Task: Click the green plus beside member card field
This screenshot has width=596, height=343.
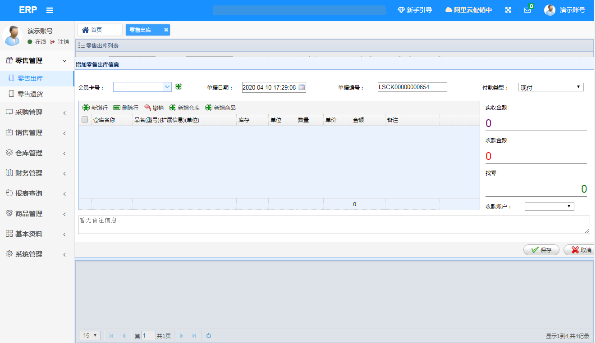Action: coord(179,86)
